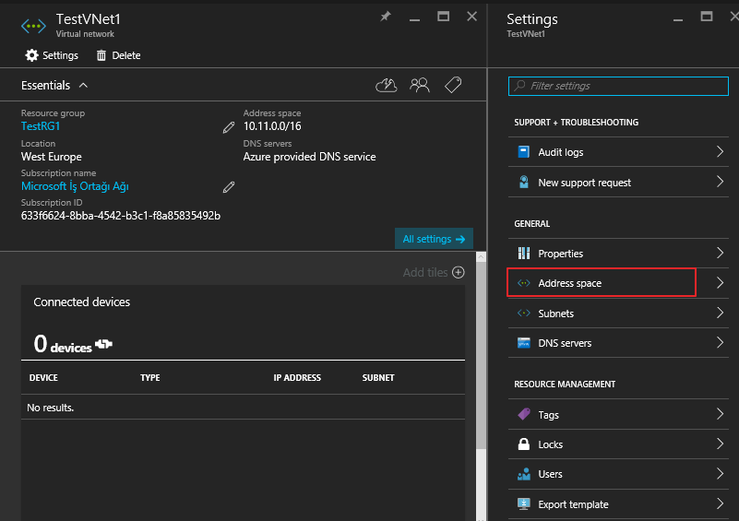Click the Address space icon
This screenshot has height=521, width=739.
coord(524,283)
